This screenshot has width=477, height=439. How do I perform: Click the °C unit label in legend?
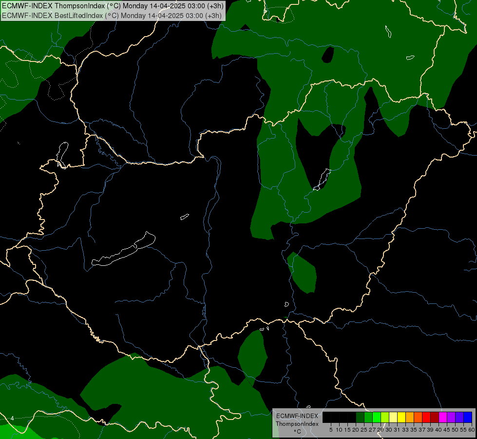coord(298,432)
